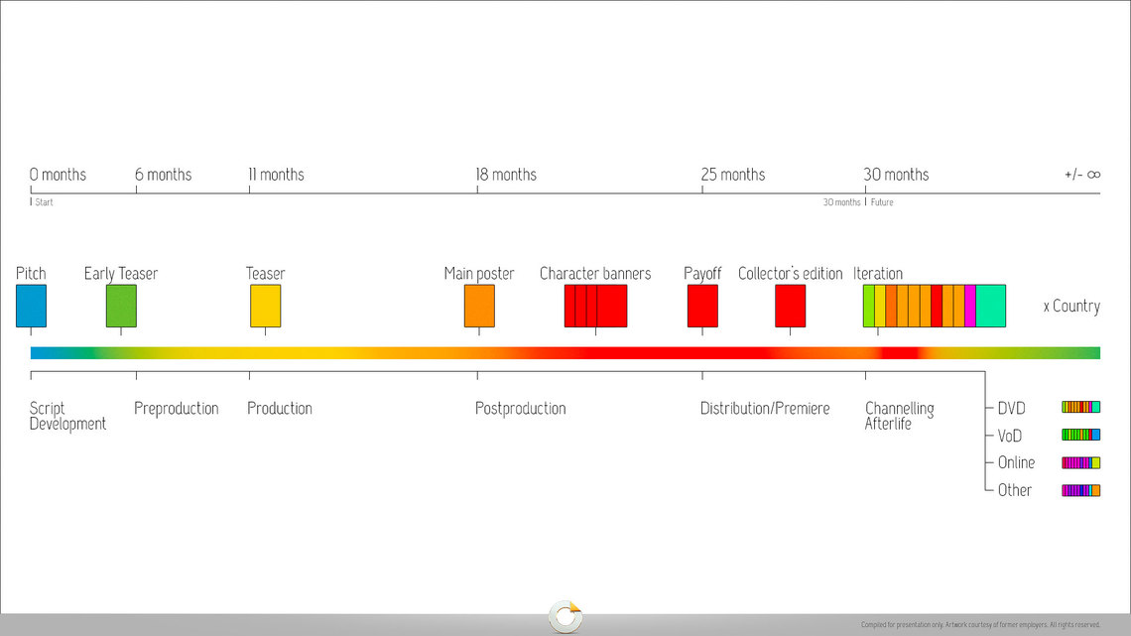Click the red Payoff swatch
This screenshot has width=1131, height=636.
pos(702,306)
